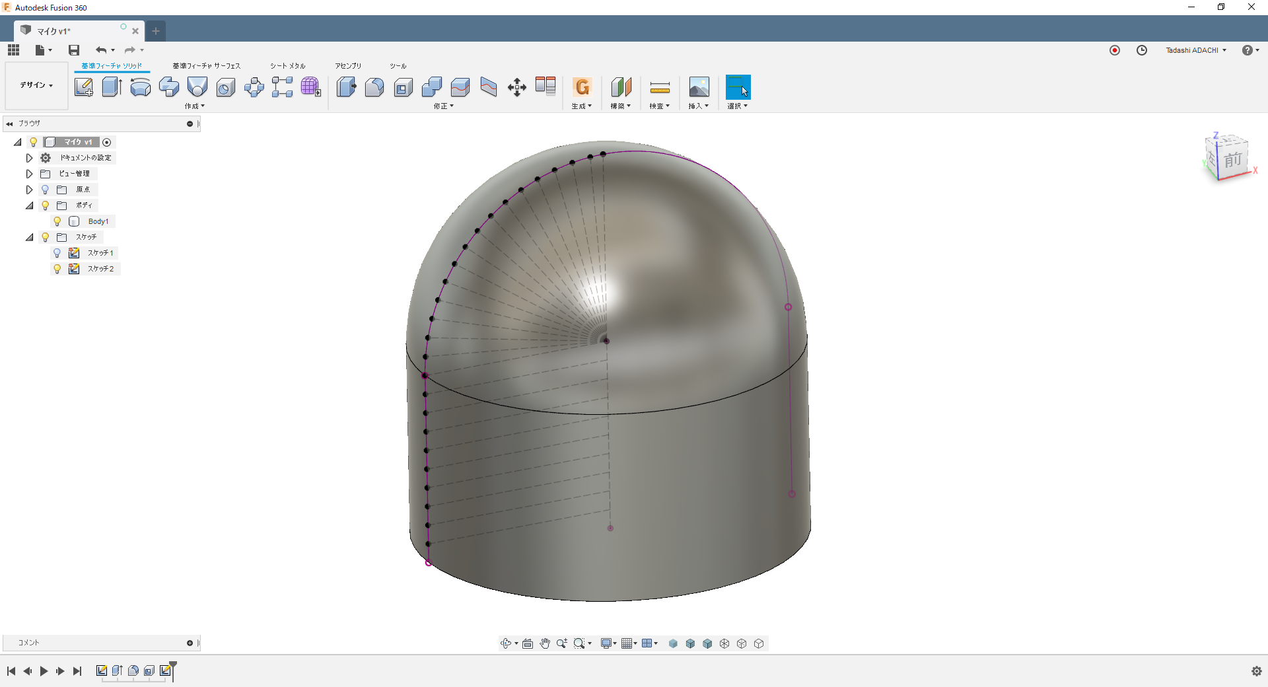Hide Body1 using its lightbulb

tap(57, 221)
